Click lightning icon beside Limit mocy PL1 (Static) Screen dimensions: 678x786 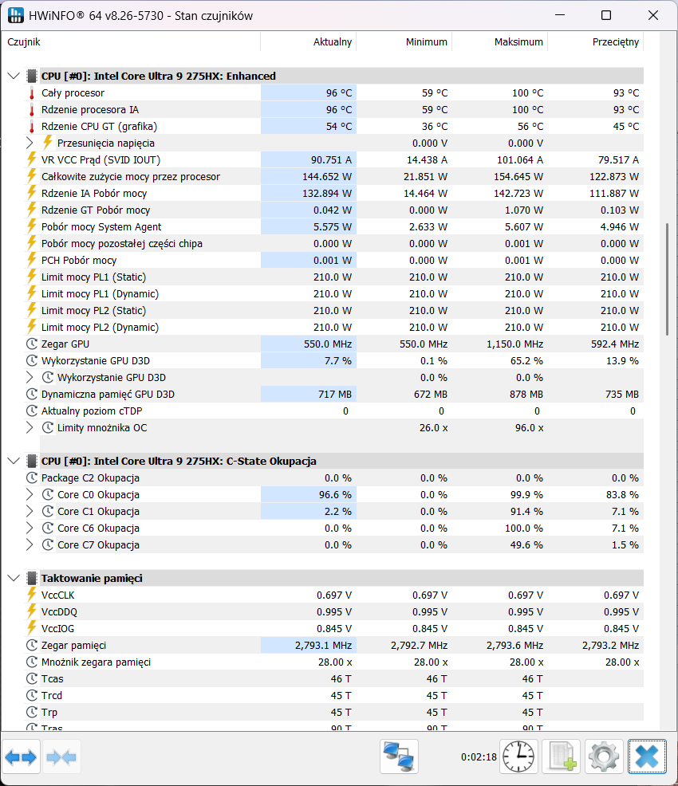pyautogui.click(x=32, y=277)
